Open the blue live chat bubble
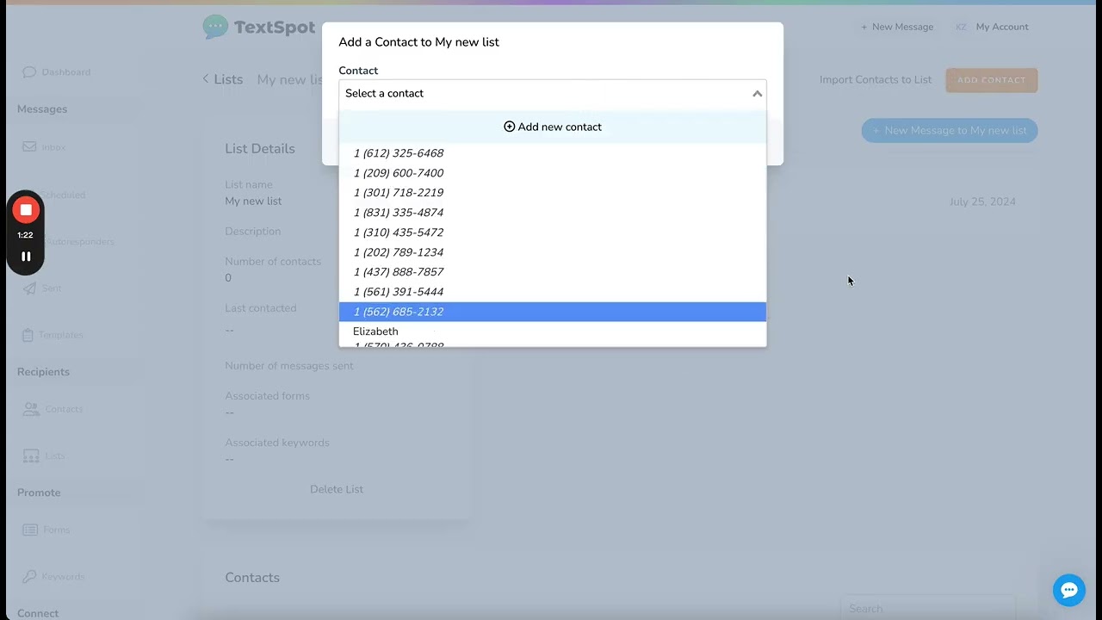The height and width of the screenshot is (620, 1102). tap(1068, 590)
